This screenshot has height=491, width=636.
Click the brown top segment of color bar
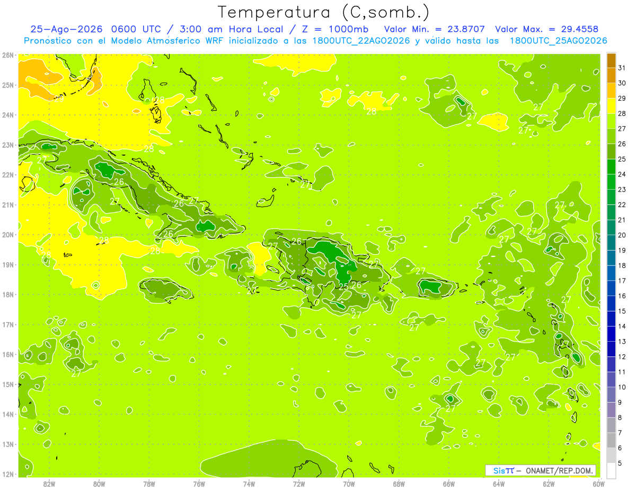click(611, 61)
